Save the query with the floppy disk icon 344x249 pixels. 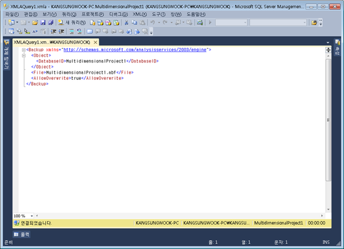point(43,22)
